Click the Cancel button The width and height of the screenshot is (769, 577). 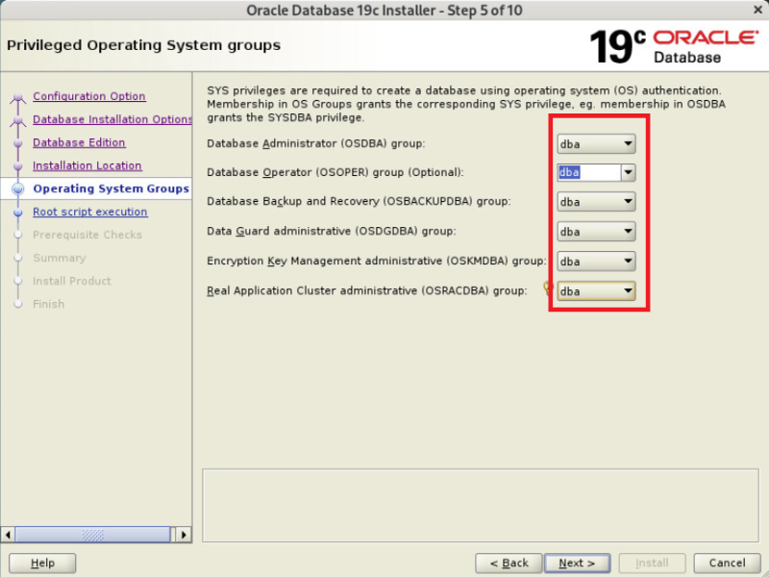[x=728, y=563]
